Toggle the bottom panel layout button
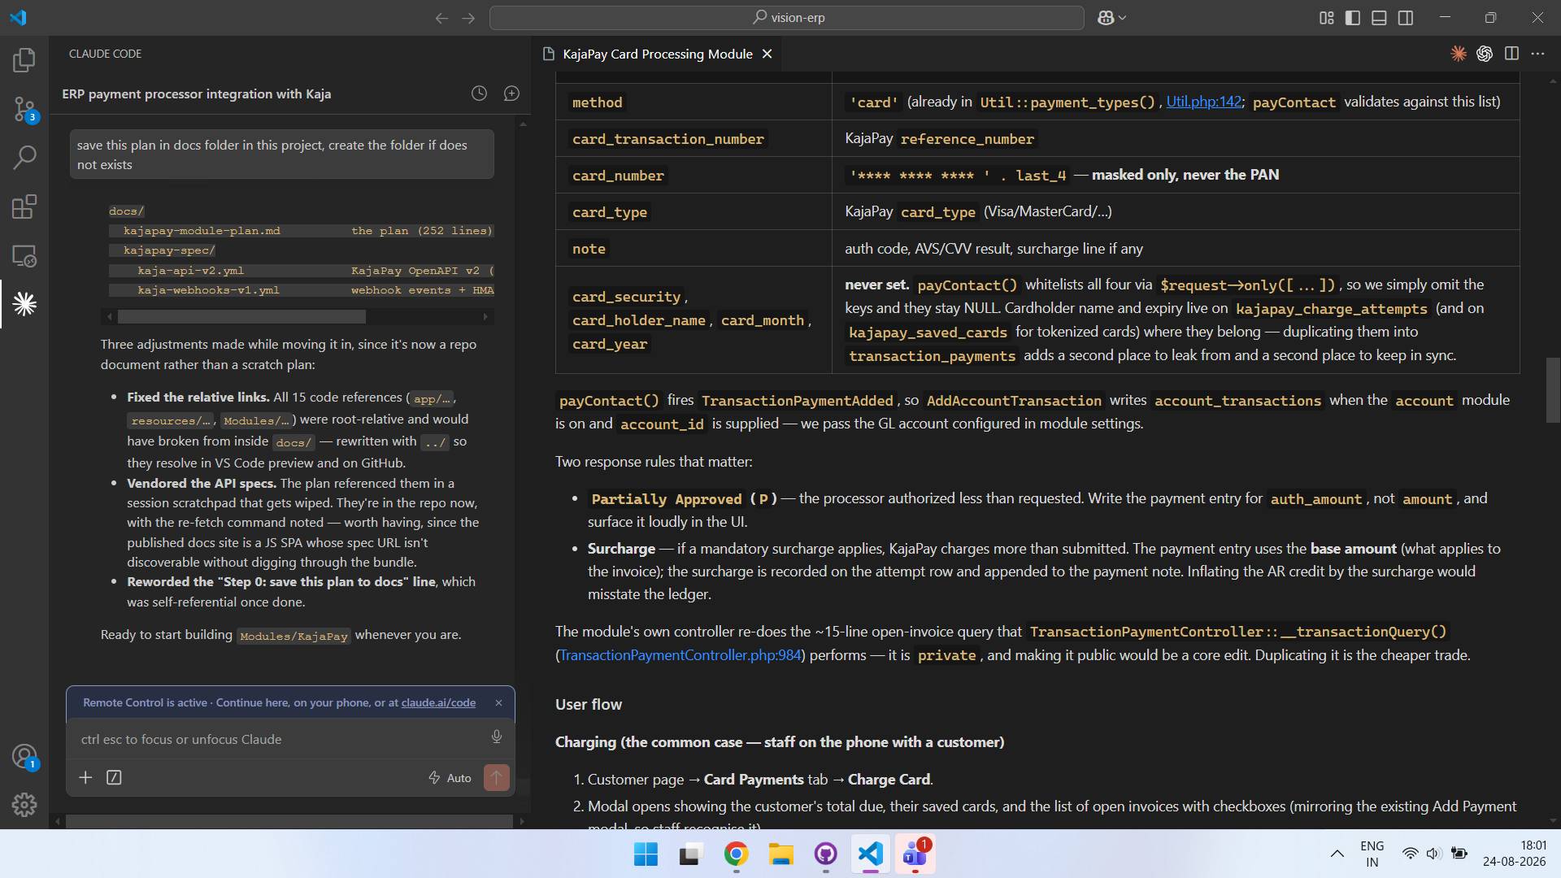 coord(1379,18)
